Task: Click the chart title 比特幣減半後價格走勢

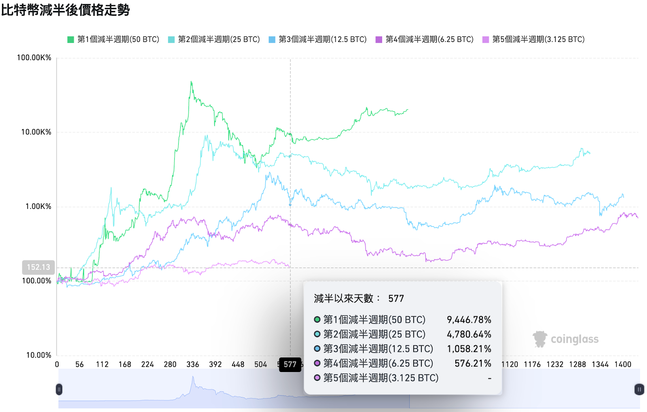Action: (66, 10)
